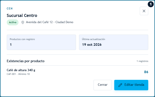This screenshot has width=155, height=97.
Task: Open the Última actualización card
Action: (113, 42)
